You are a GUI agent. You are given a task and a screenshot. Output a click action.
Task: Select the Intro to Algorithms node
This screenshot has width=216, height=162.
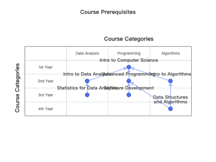pyautogui.click(x=170, y=81)
